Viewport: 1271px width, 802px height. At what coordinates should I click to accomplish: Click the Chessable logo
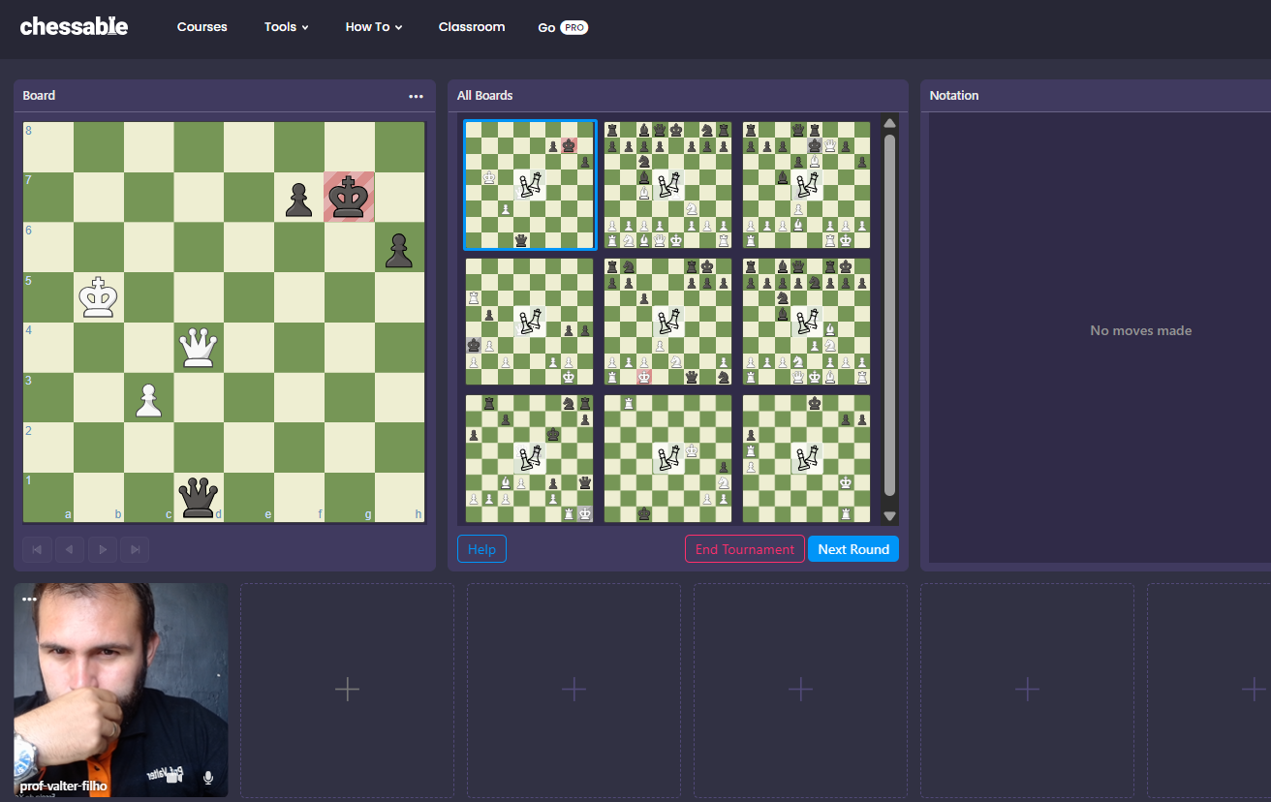tap(74, 26)
